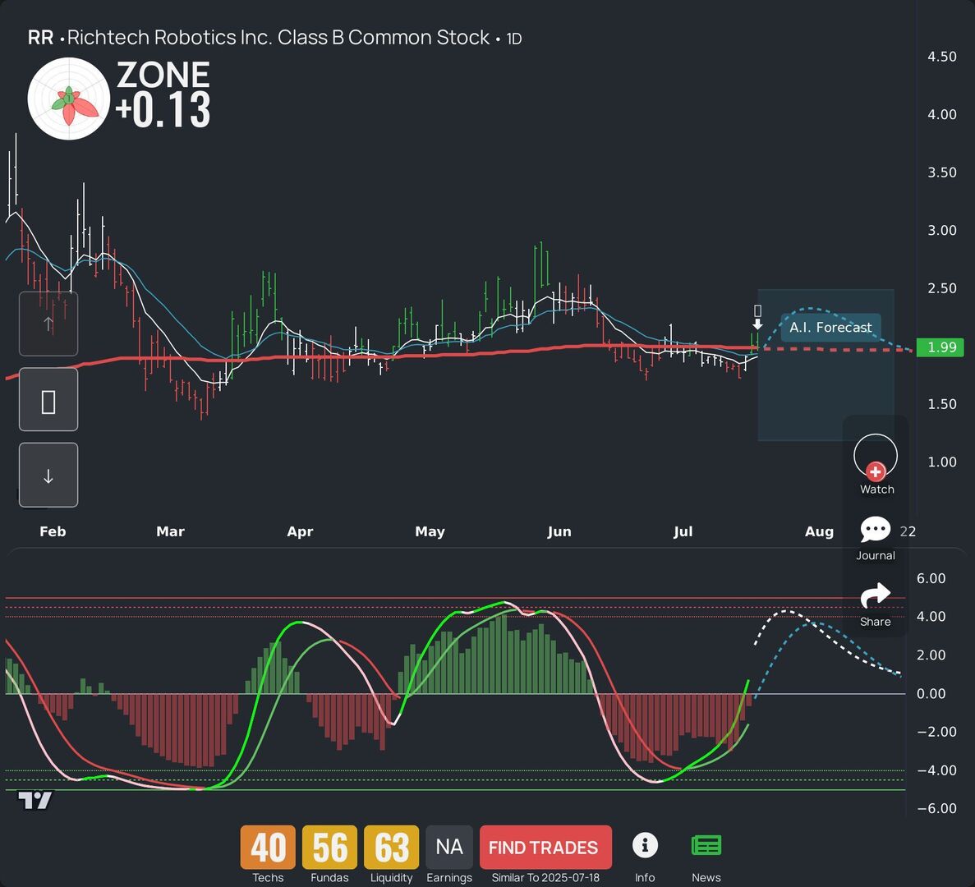Click the Jul label on time axis

tap(683, 531)
